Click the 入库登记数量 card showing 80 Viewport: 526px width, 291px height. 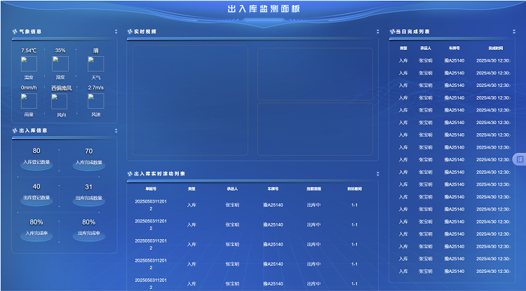[x=36, y=158]
